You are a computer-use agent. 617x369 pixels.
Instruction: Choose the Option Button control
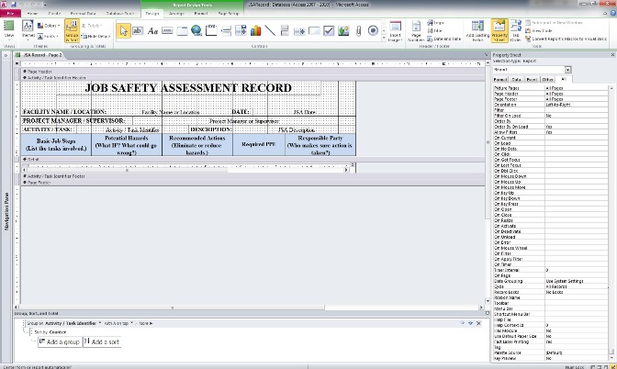tap(373, 30)
